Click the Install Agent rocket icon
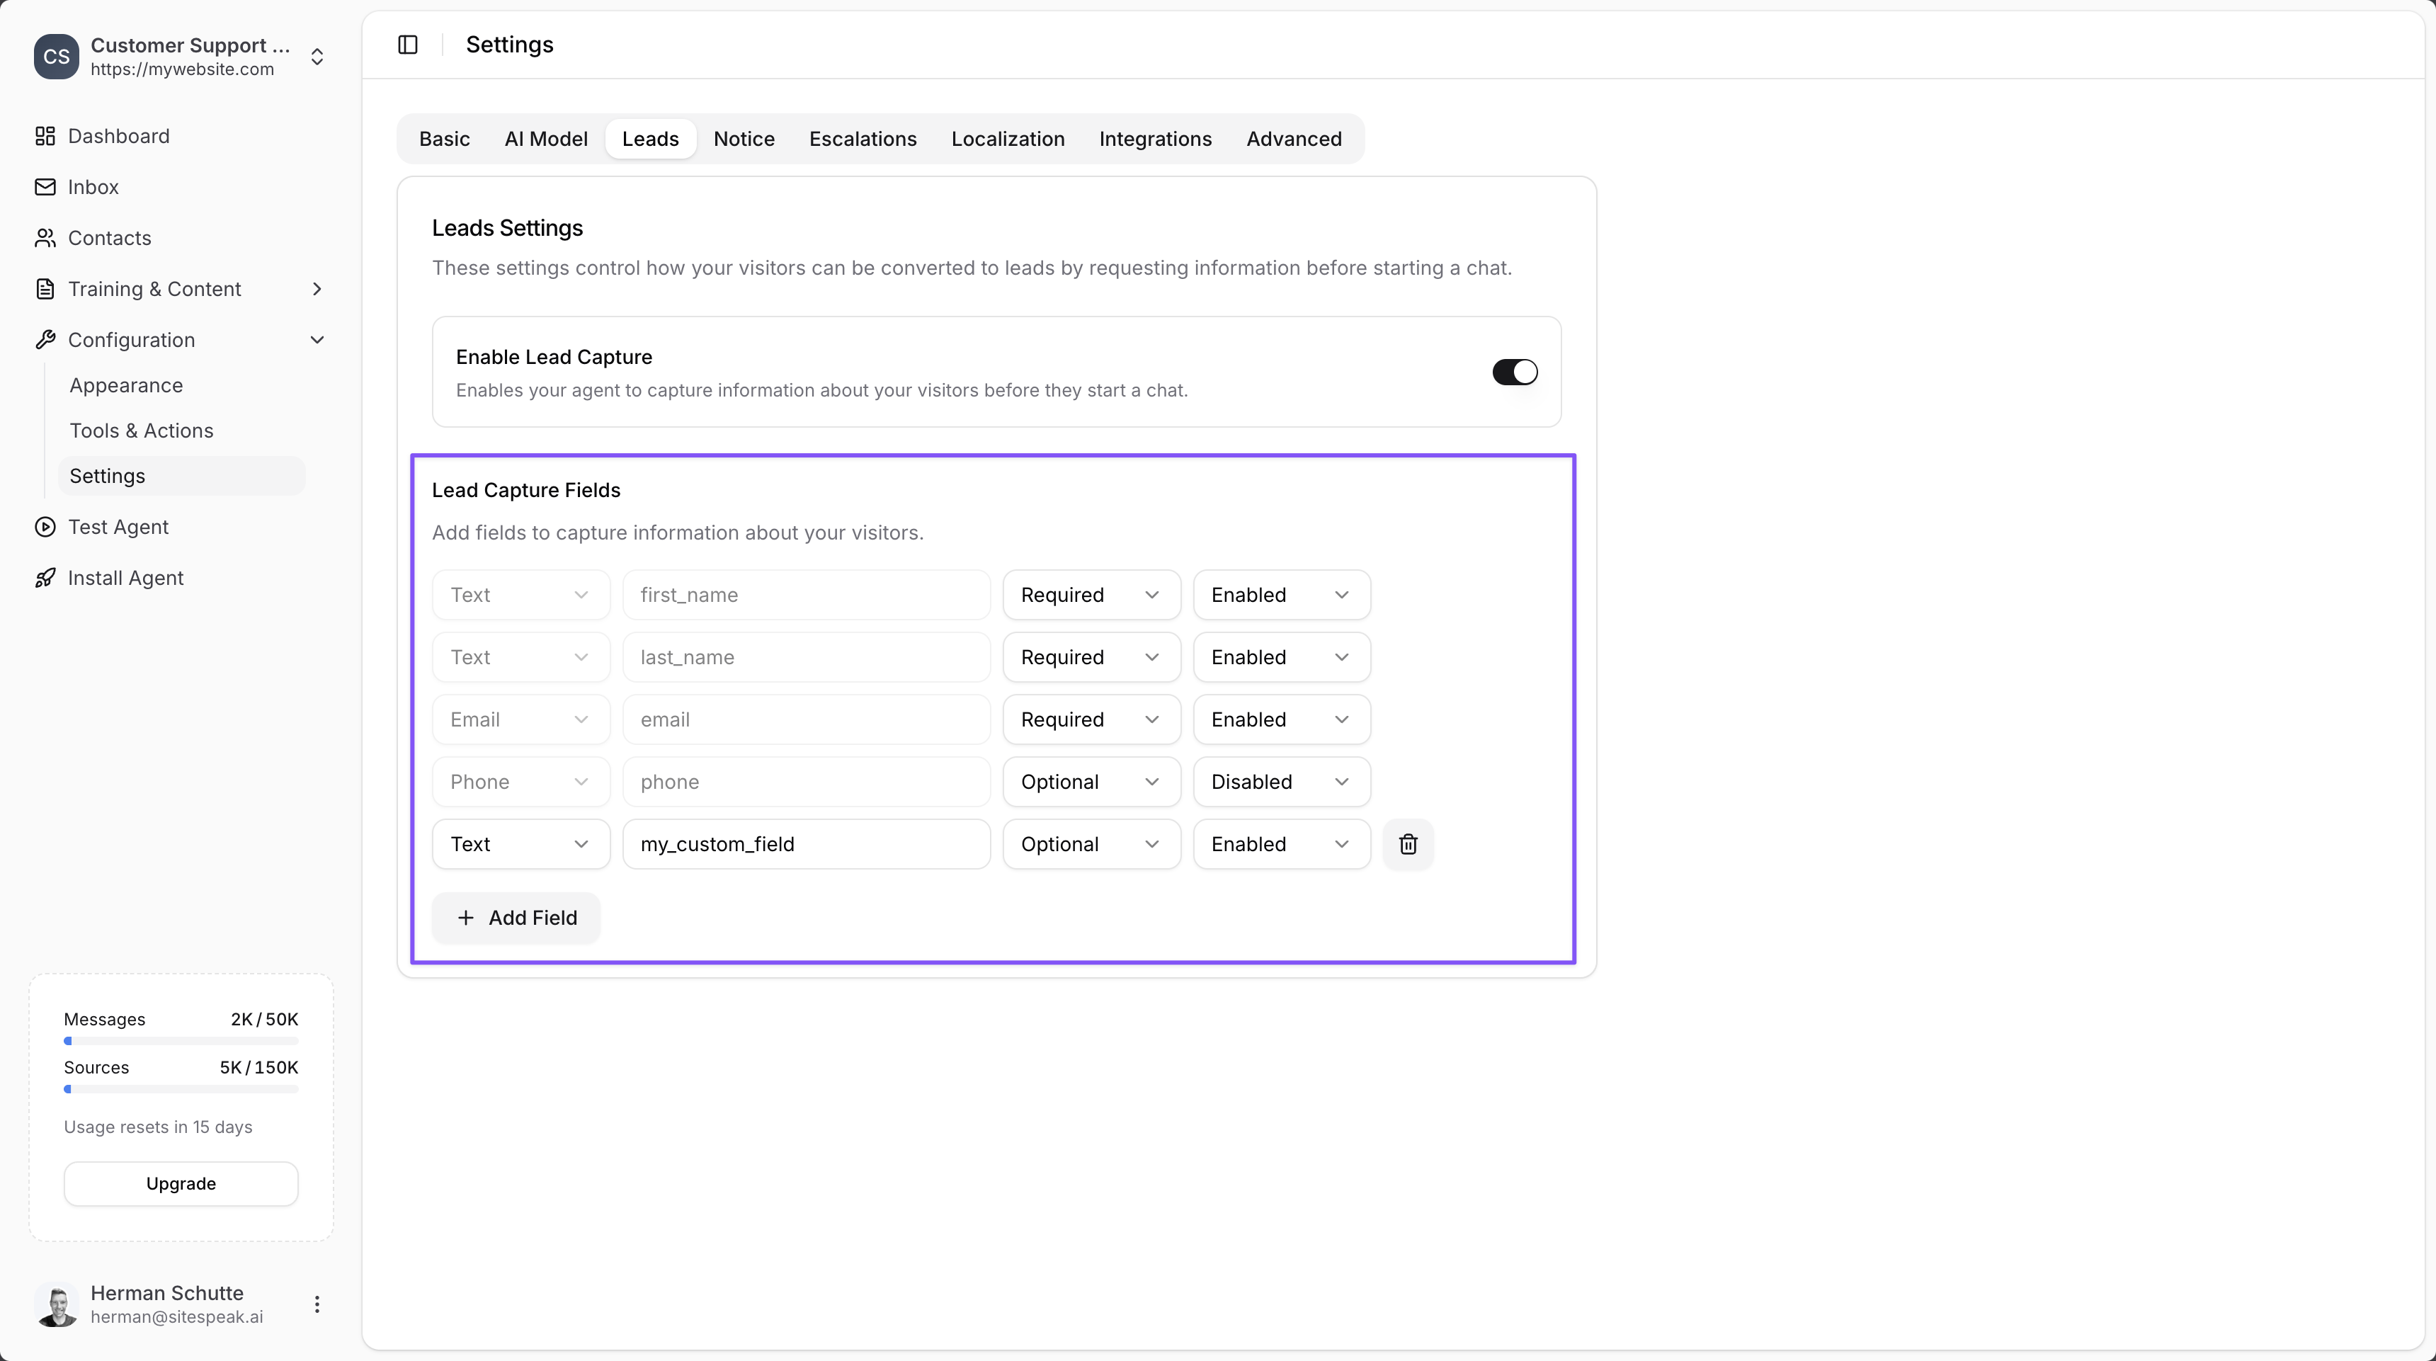 tap(45, 578)
